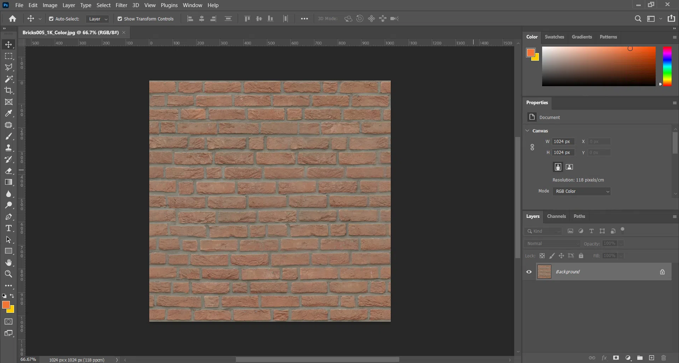679x363 pixels.
Task: Select the Eyedropper tool
Action: point(8,113)
